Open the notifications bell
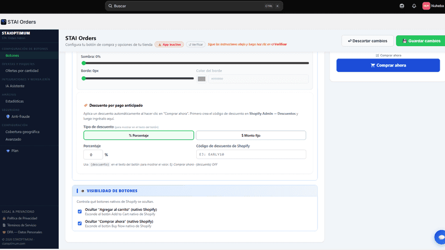The width and height of the screenshot is (445, 250). point(414,6)
